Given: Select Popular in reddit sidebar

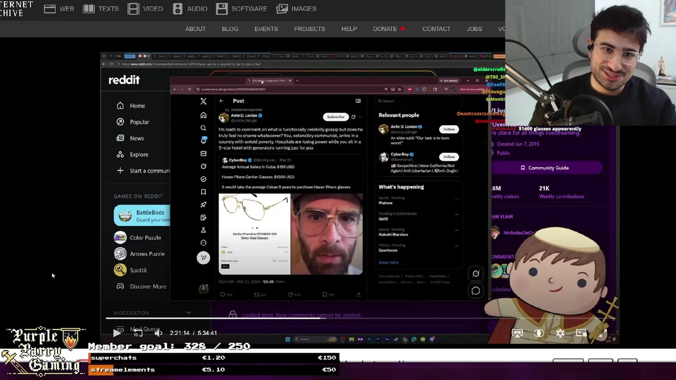Looking at the screenshot, I should tap(139, 122).
